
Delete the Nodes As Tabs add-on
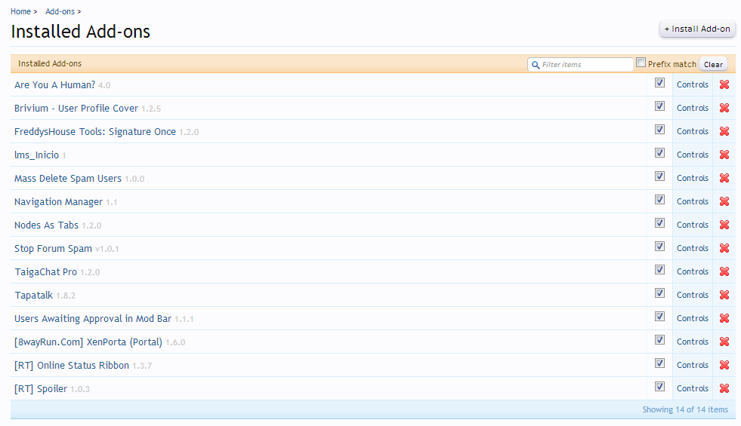point(724,225)
